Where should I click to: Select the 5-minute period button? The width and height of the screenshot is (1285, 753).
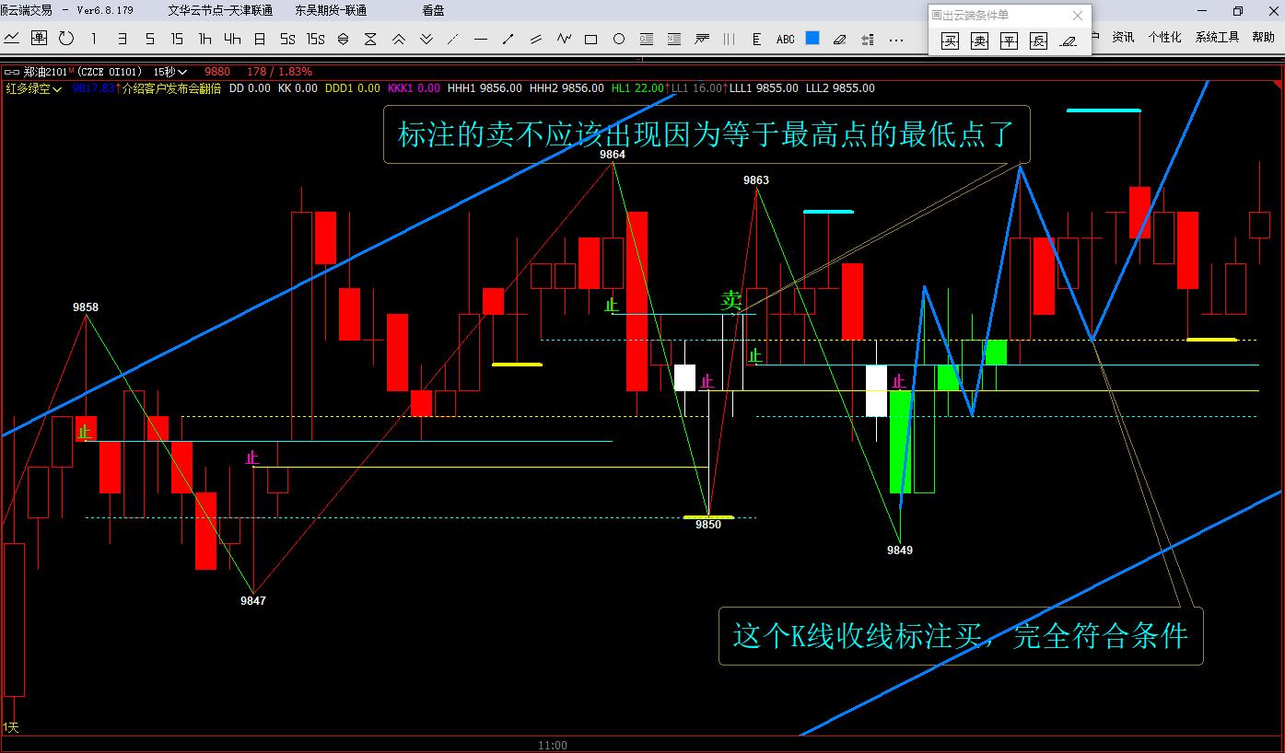[149, 39]
